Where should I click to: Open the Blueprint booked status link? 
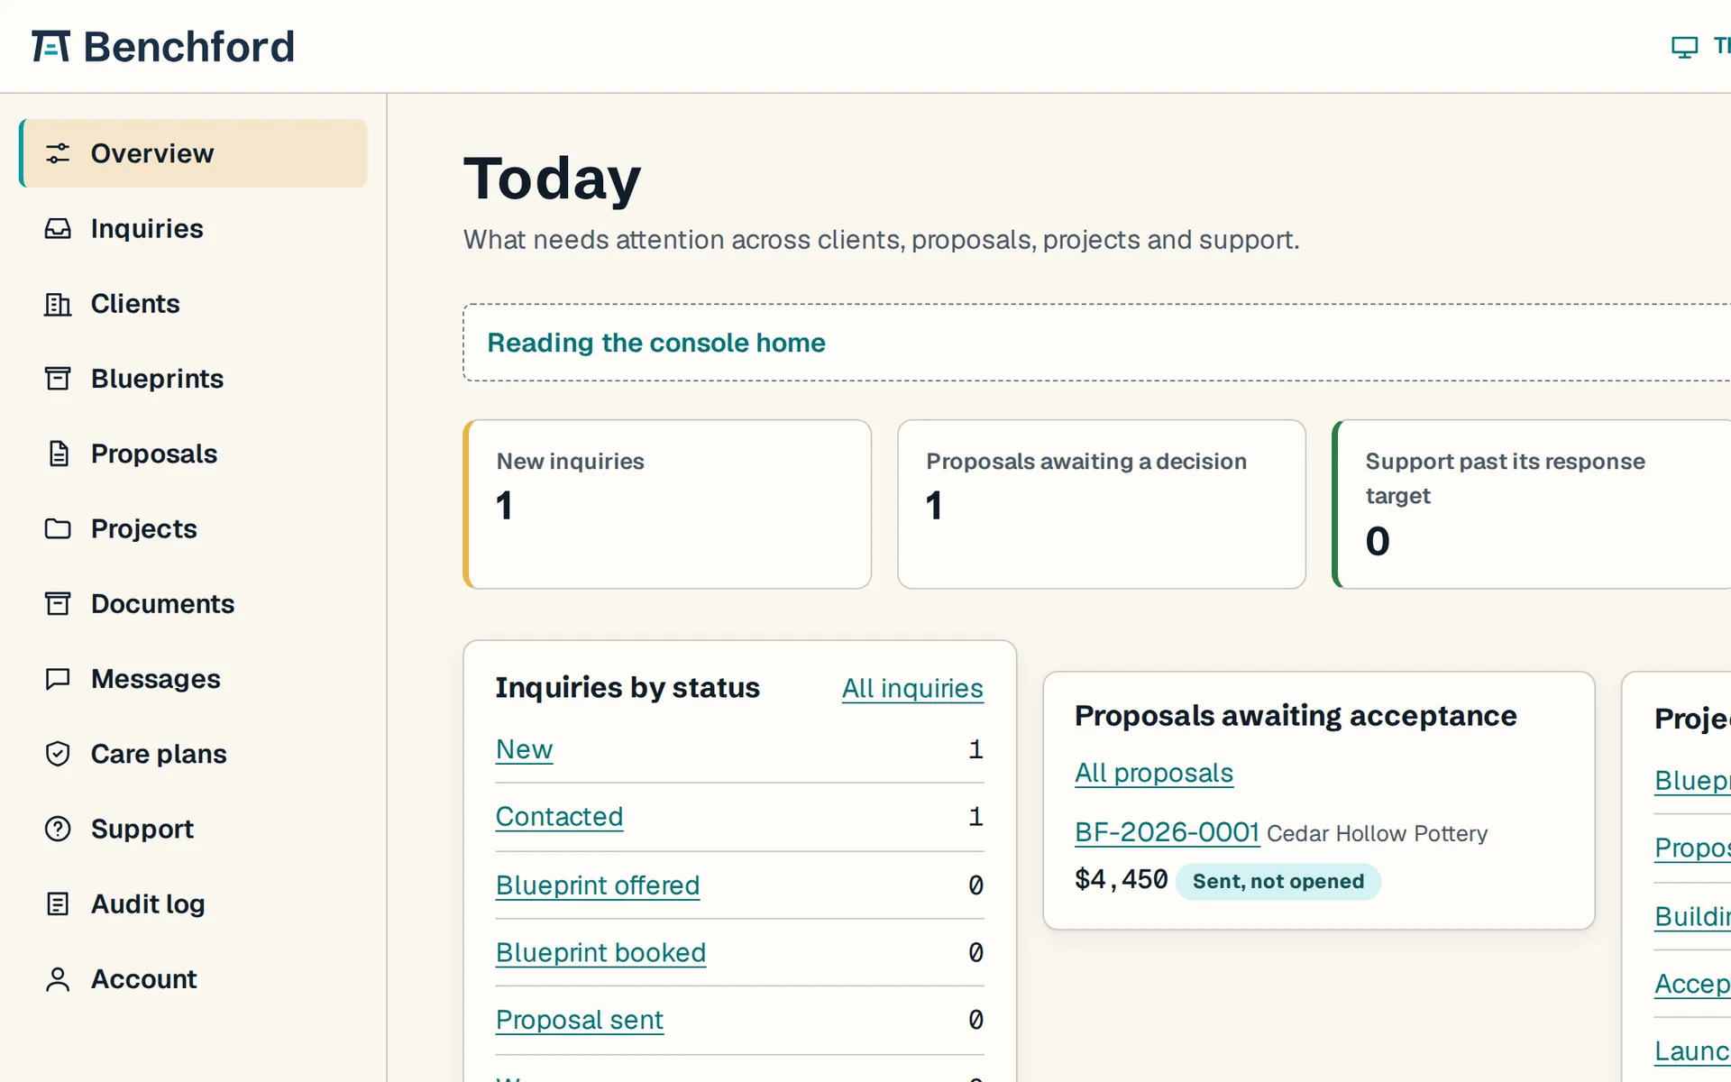click(600, 952)
